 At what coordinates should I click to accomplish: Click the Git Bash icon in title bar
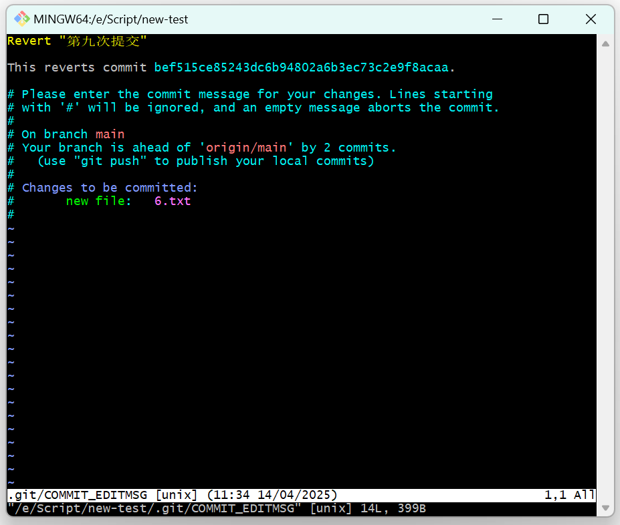[x=22, y=19]
